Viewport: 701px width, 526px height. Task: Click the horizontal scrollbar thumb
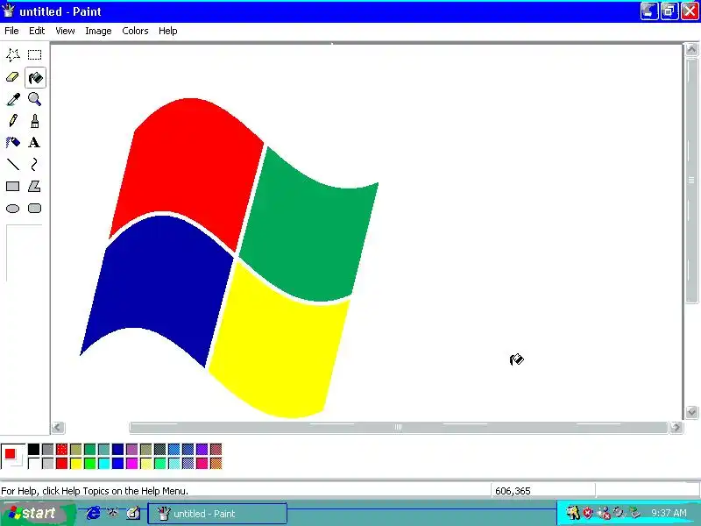(399, 428)
